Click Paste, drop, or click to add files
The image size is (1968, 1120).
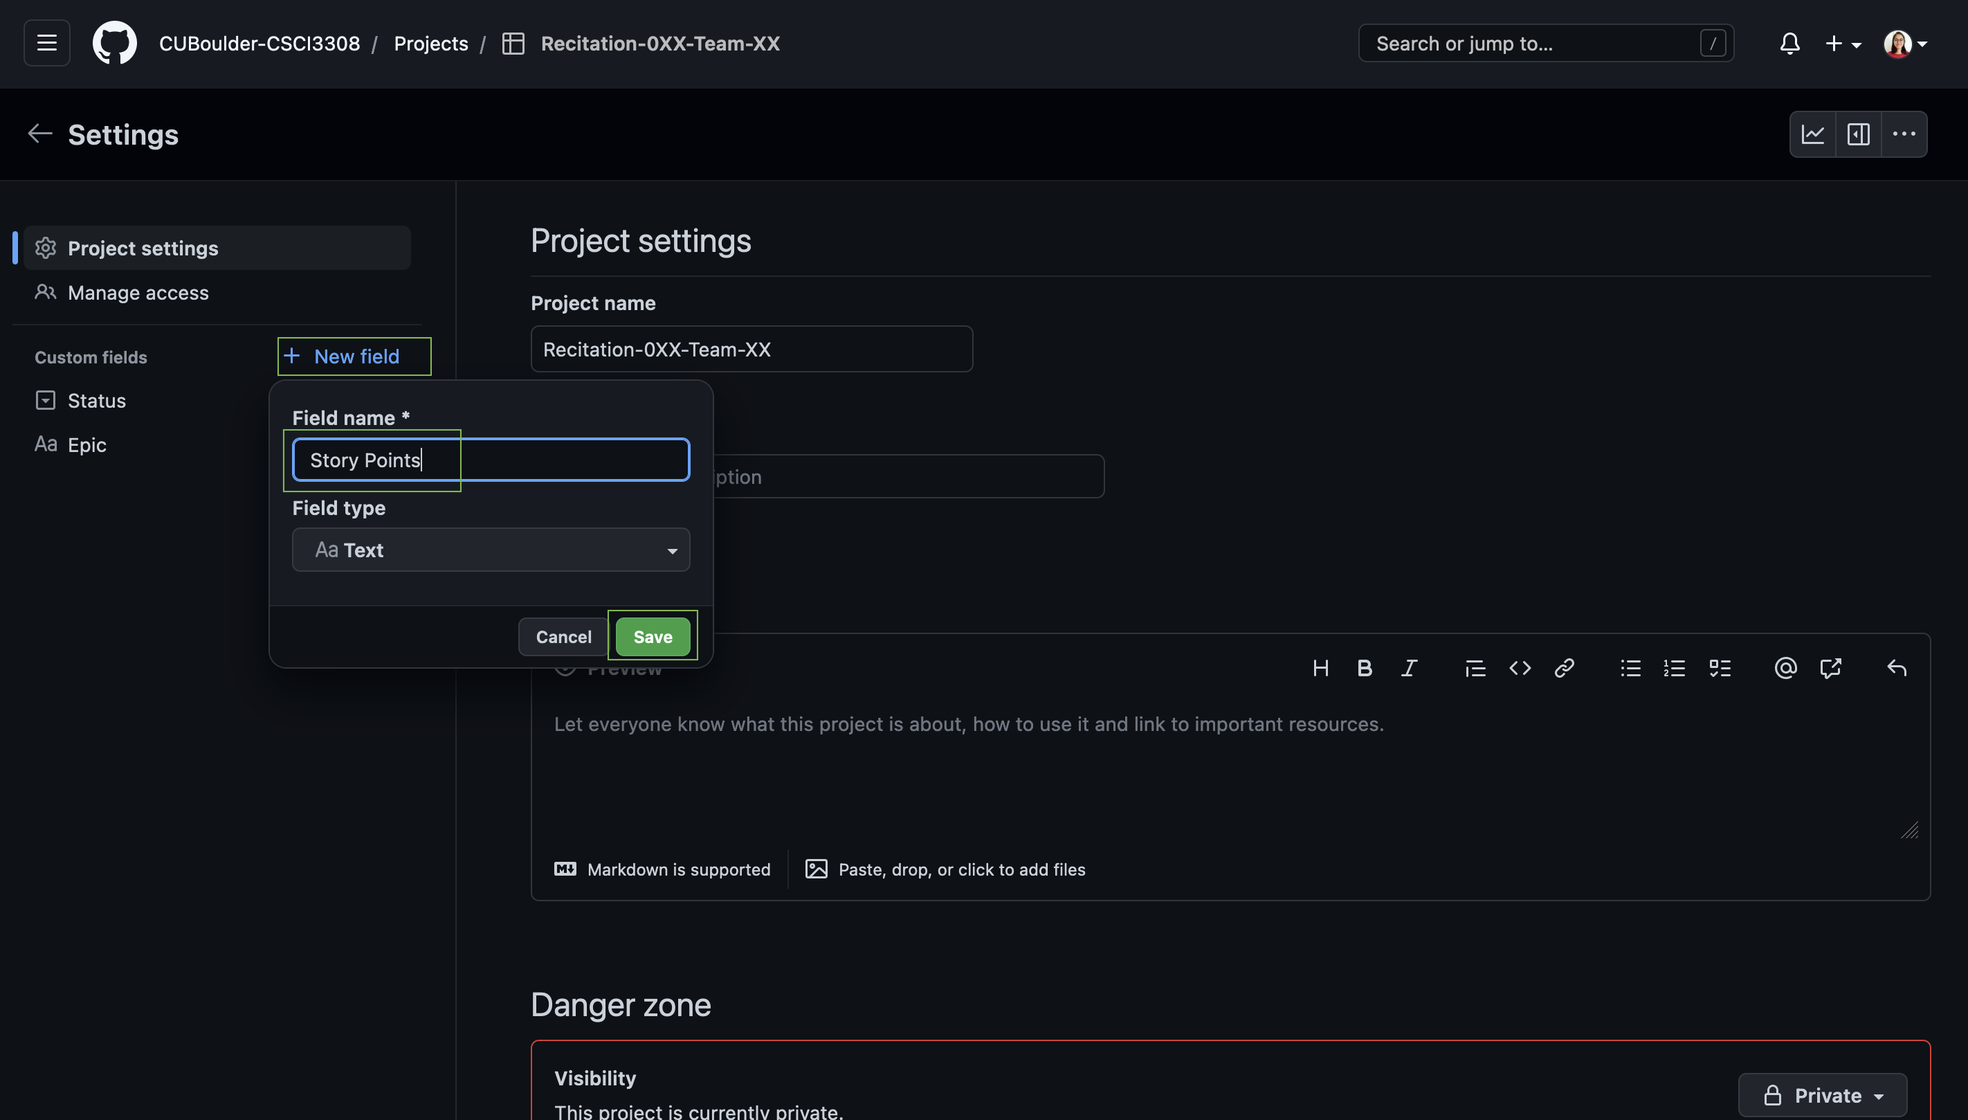coord(945,869)
